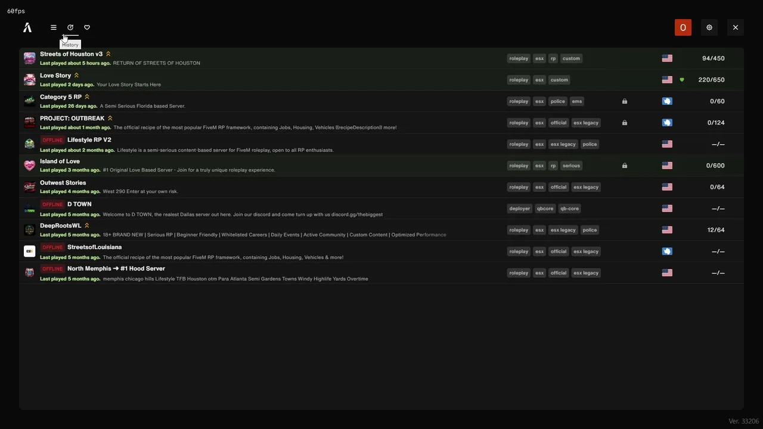Open the Love Story server entry
This screenshot has width=763, height=429.
(x=381, y=80)
